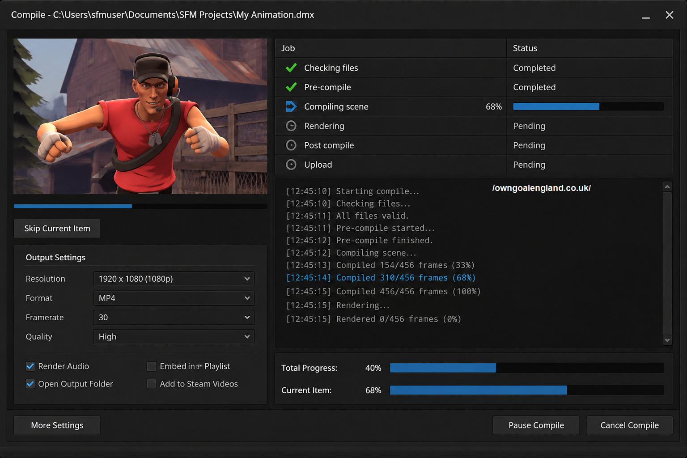Click the green checkmark beside Checking files

291,68
